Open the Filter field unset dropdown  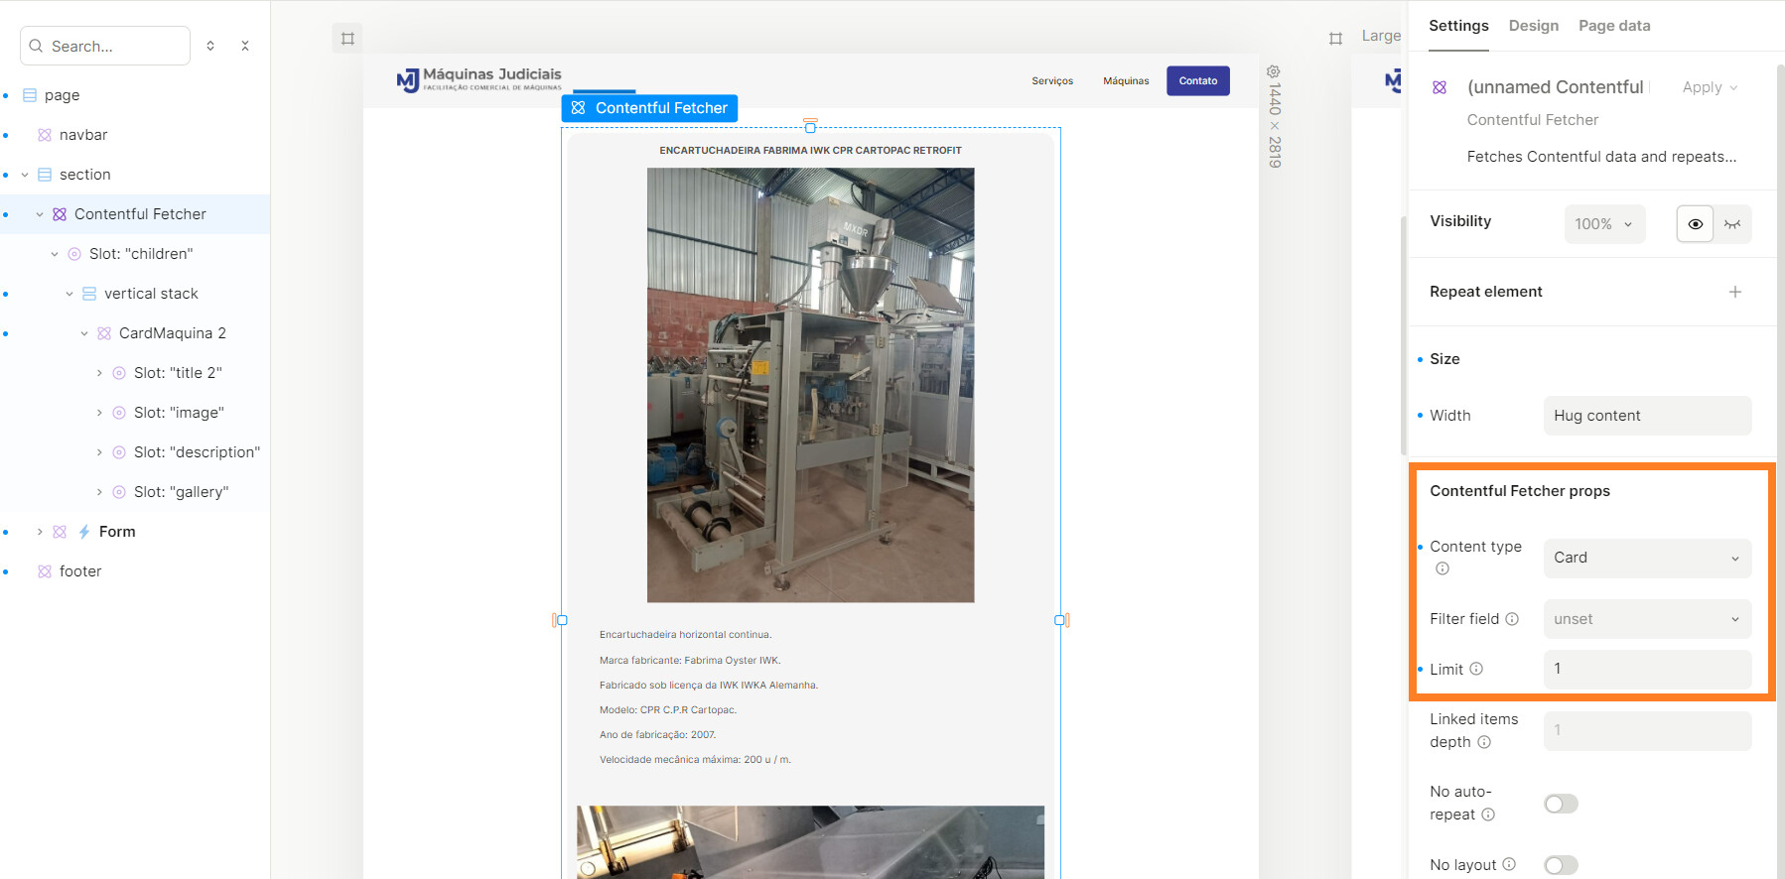coord(1646,619)
